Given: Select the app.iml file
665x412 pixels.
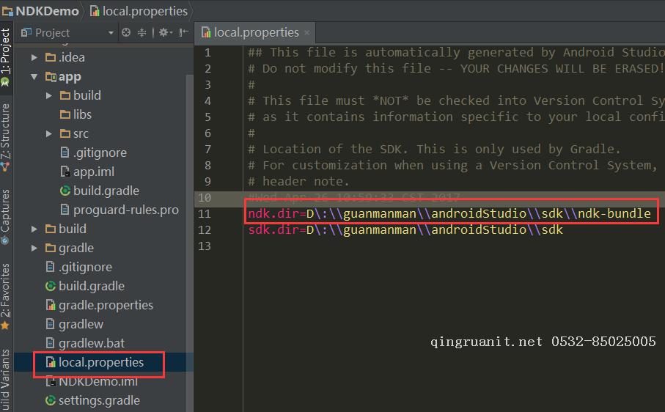Looking at the screenshot, I should point(87,172).
